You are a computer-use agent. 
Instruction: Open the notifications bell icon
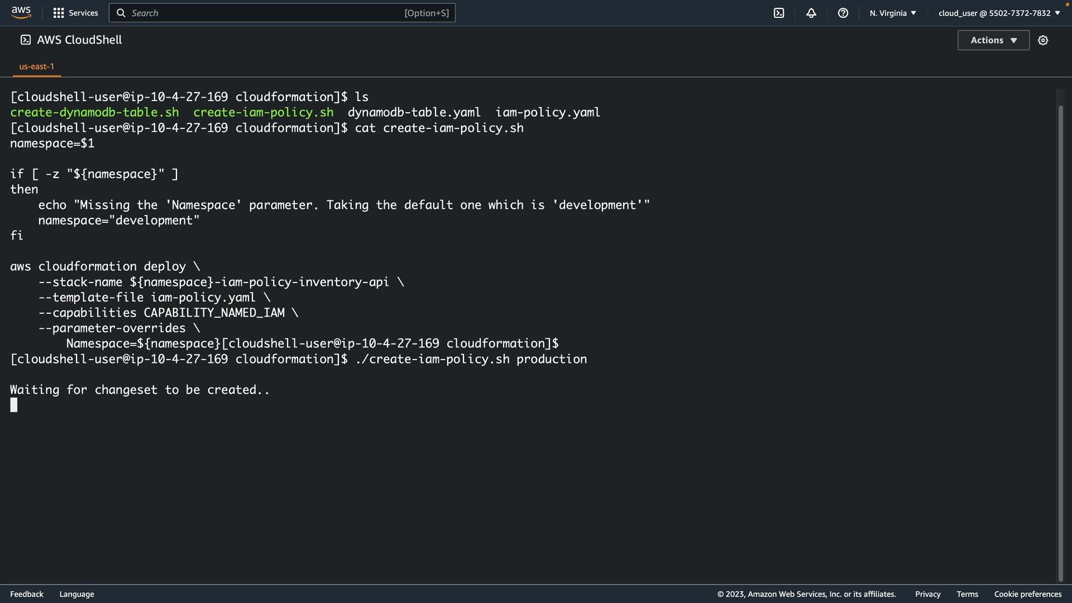(x=811, y=13)
